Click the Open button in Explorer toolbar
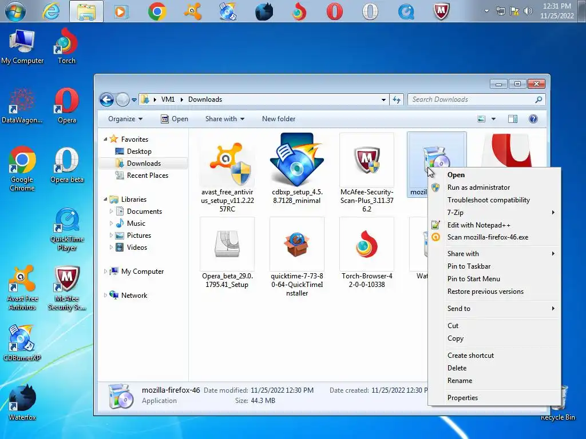Screen dimensions: 586x439 pyautogui.click(x=175, y=119)
